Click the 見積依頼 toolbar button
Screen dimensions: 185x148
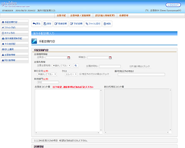tap(61, 24)
